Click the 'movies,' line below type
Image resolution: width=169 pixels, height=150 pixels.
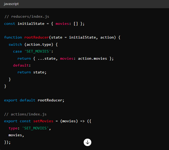16,135
